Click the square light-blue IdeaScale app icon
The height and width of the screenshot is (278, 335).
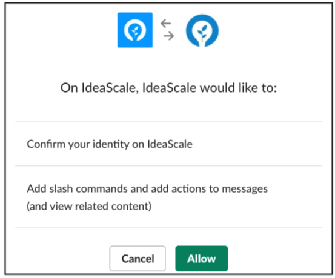[135, 30]
